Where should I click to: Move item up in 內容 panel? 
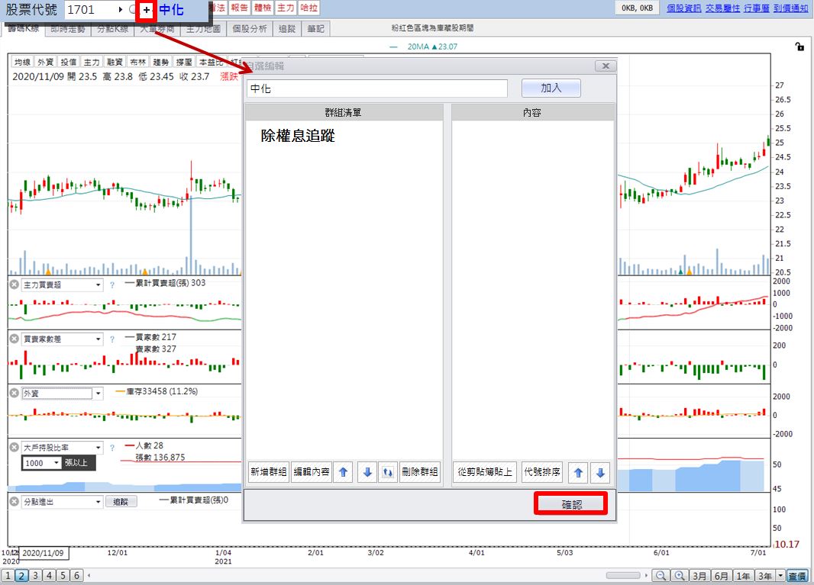pos(579,472)
